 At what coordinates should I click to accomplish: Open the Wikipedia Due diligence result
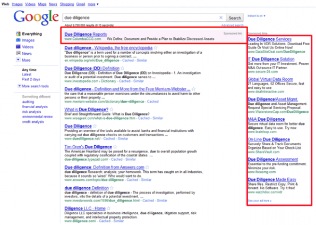[x=108, y=48]
